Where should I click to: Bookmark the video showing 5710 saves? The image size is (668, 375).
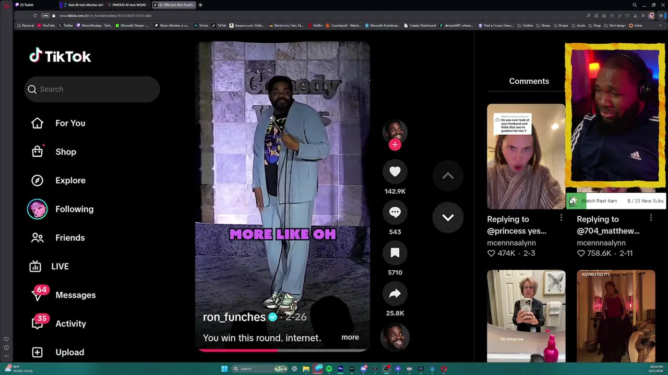395,253
